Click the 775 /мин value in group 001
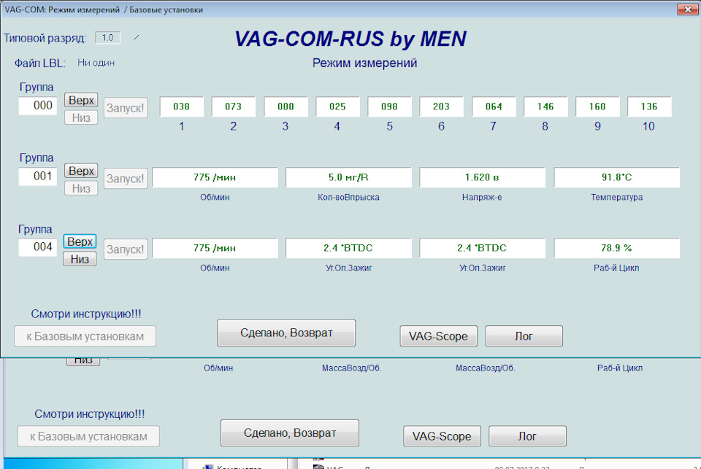701x469 pixels. [215, 177]
